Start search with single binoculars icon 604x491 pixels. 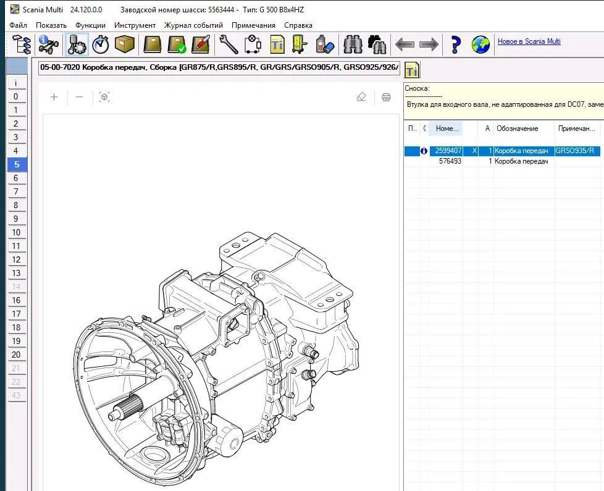point(353,44)
